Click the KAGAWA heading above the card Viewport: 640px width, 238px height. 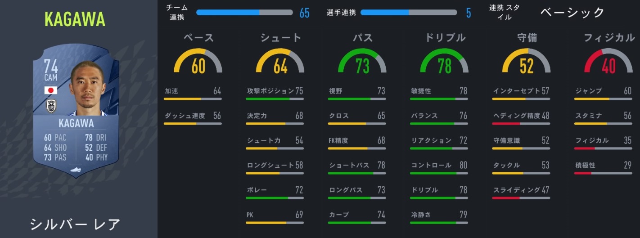click(x=75, y=19)
